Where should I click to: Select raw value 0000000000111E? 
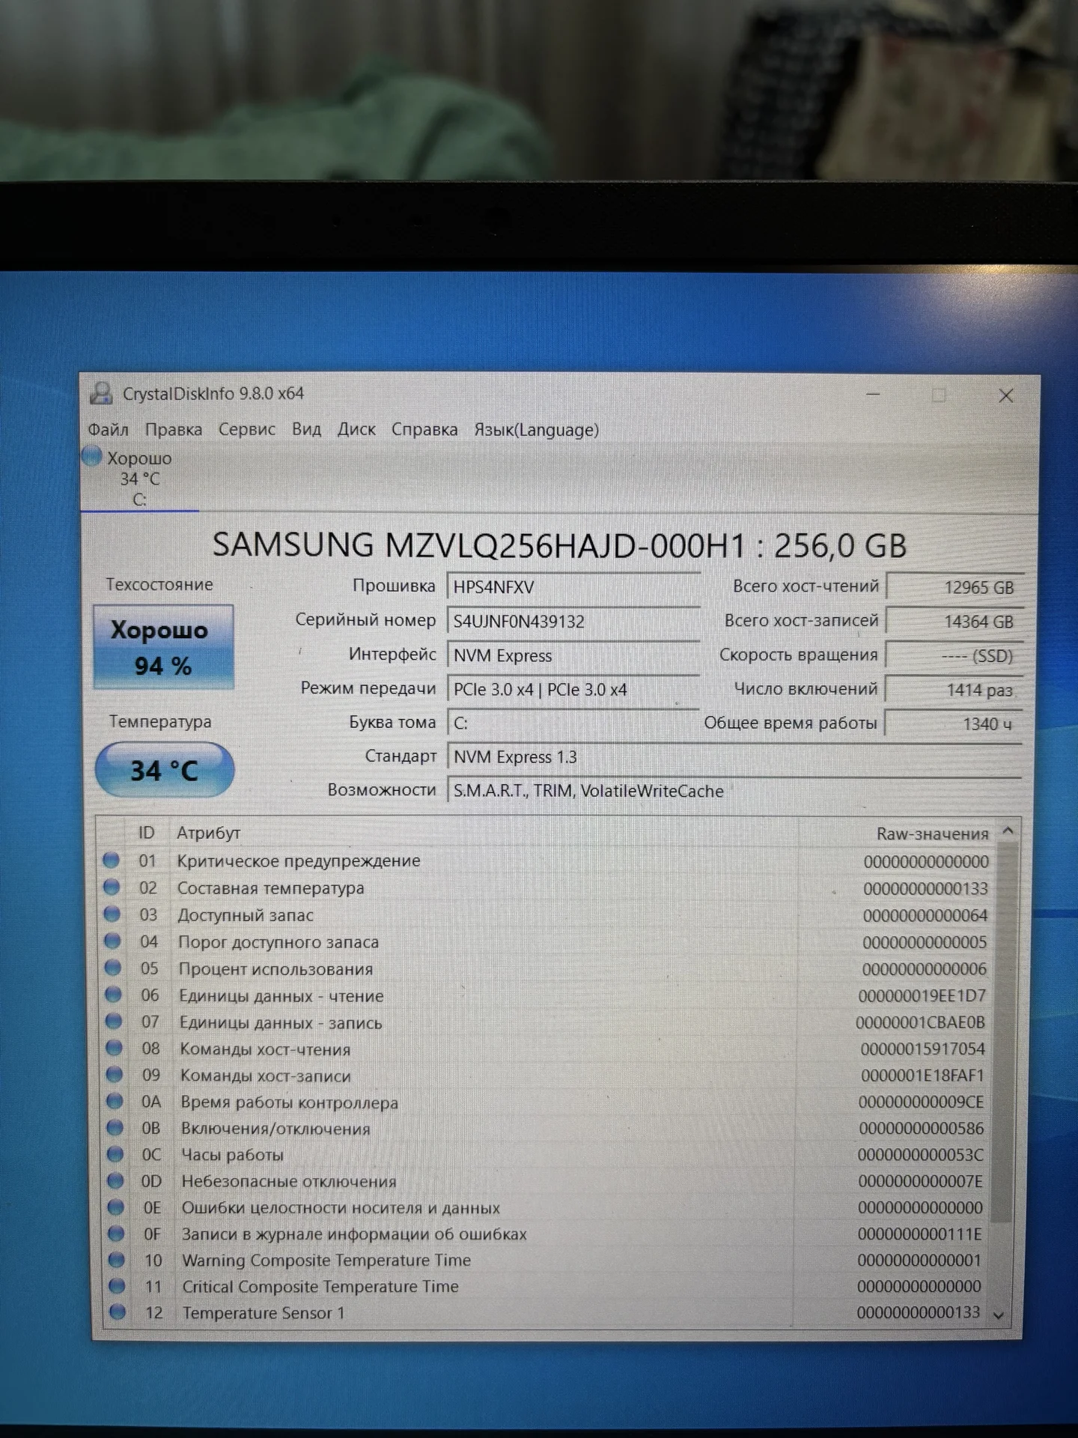pyautogui.click(x=919, y=1234)
